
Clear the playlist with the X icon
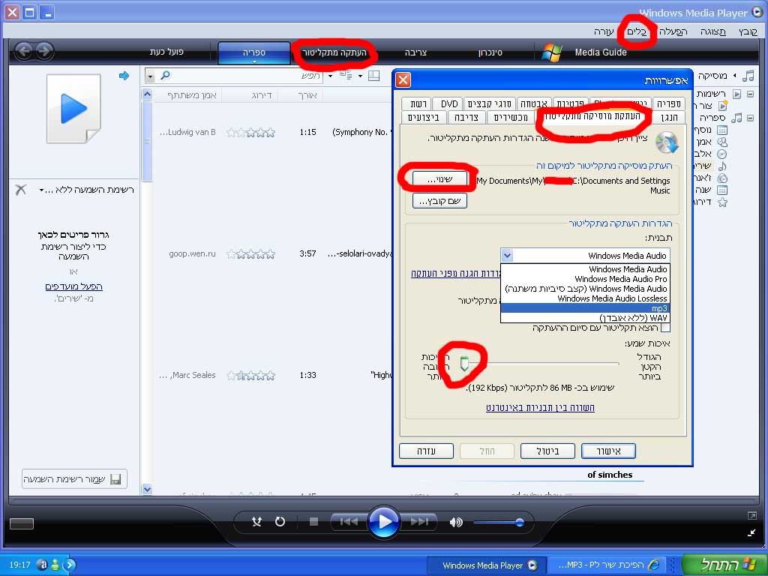click(20, 190)
